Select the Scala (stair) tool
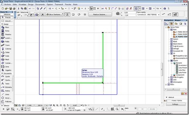Viewport: 189px width, 115px height. 7,56
